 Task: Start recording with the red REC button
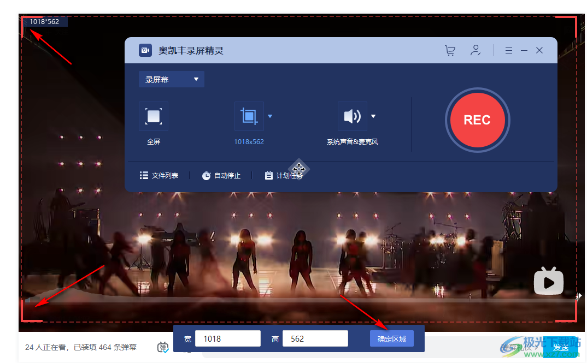pyautogui.click(x=477, y=120)
